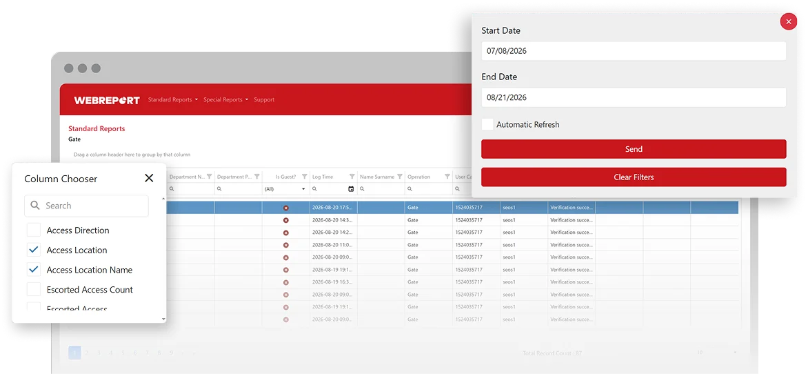Click Is Guest red X for 14:3... row
Image resolution: width=808 pixels, height=374 pixels.
pos(286,219)
